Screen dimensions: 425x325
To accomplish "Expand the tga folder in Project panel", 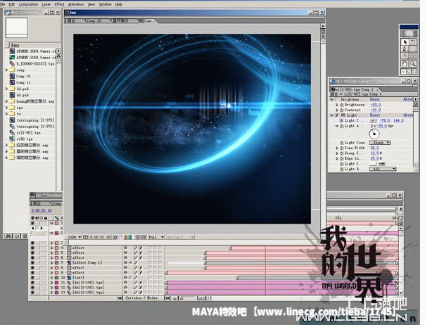I will [7, 108].
